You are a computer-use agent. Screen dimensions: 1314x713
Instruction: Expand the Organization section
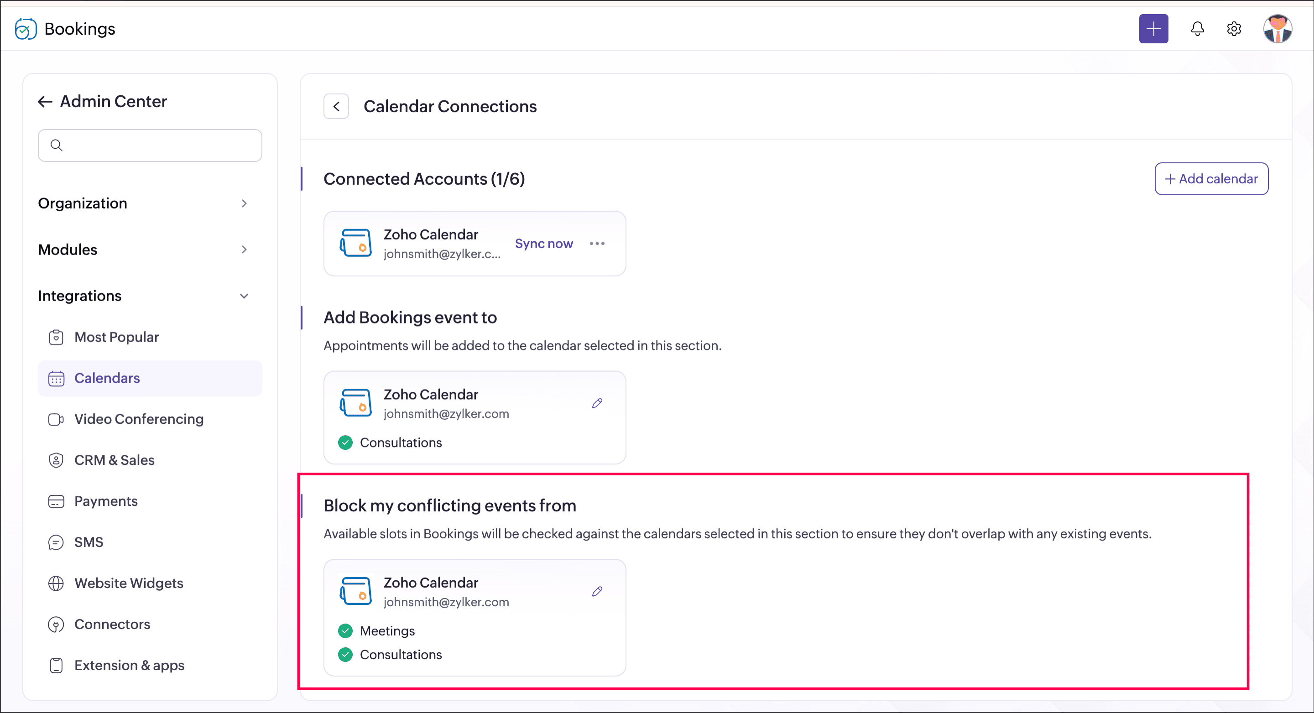pos(143,203)
